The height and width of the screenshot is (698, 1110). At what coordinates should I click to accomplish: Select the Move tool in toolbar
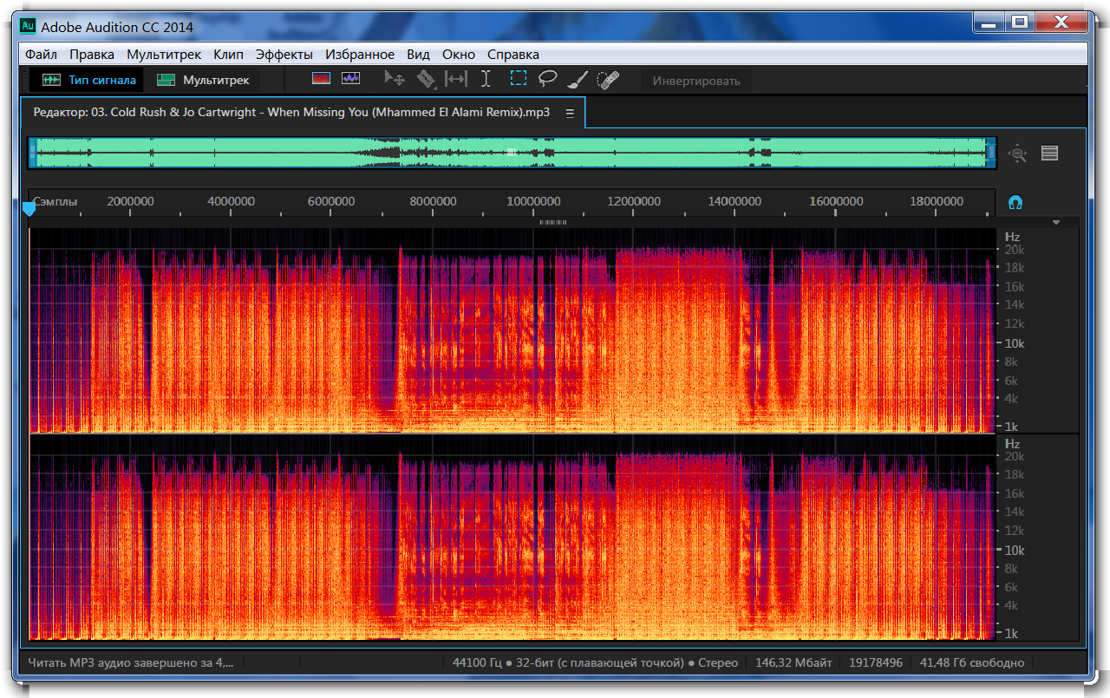[x=395, y=79]
